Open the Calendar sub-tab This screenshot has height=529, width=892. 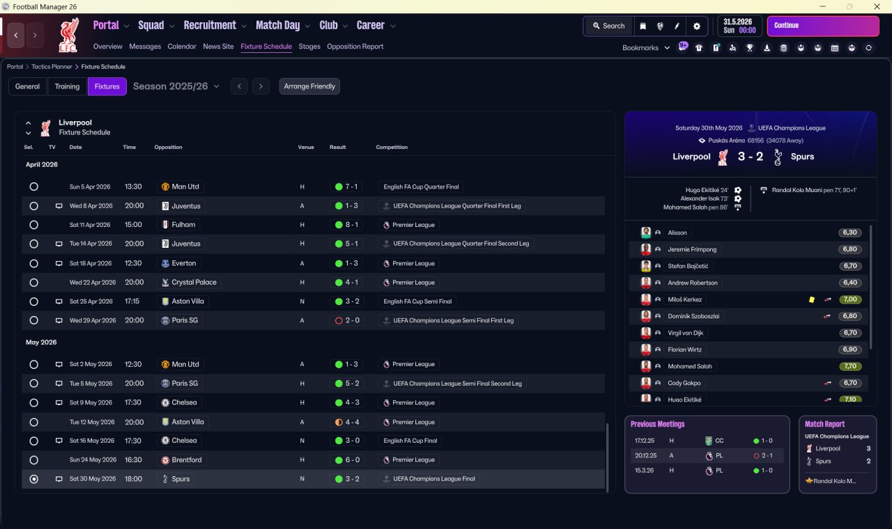182,47
